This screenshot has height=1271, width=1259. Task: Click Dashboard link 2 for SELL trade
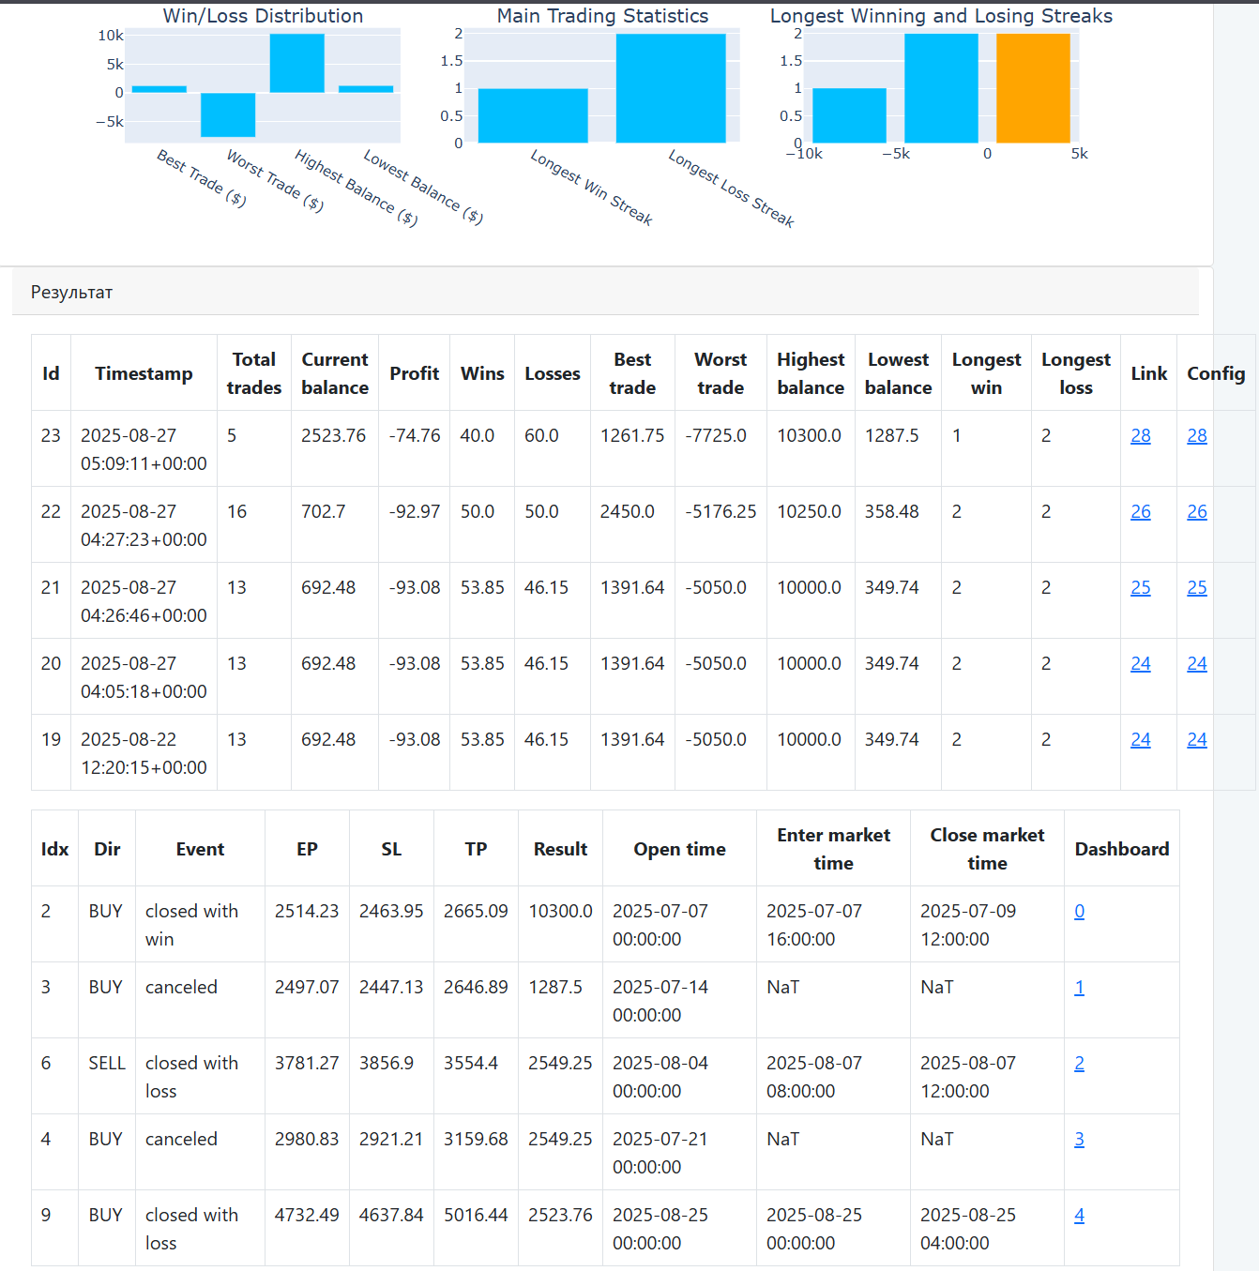pyautogui.click(x=1079, y=1064)
